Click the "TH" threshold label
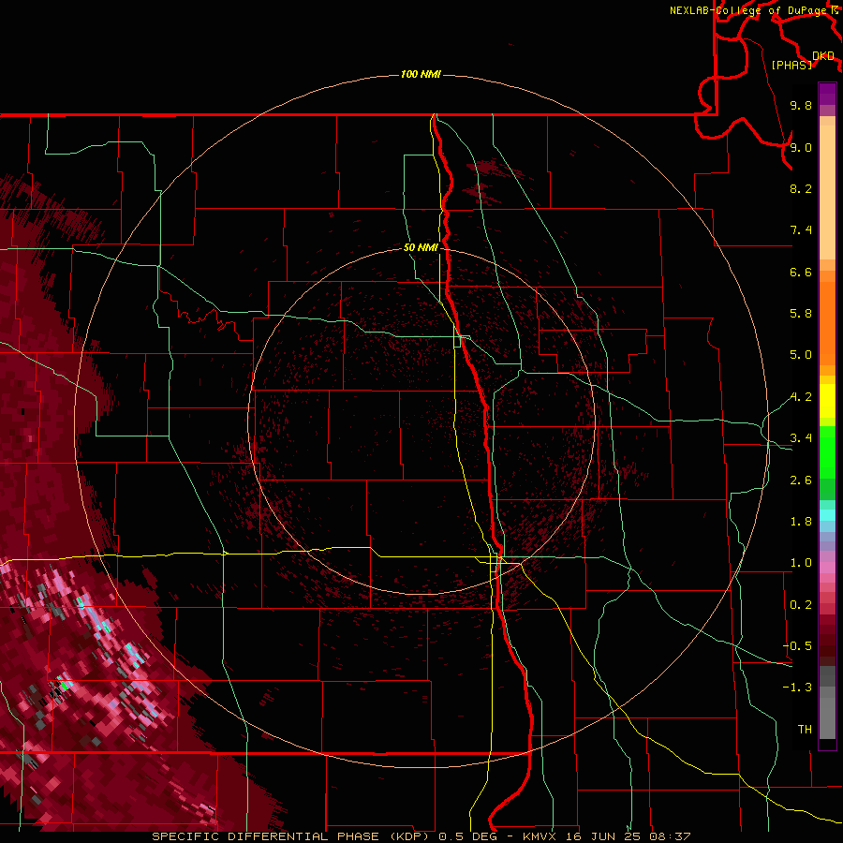 pos(805,730)
